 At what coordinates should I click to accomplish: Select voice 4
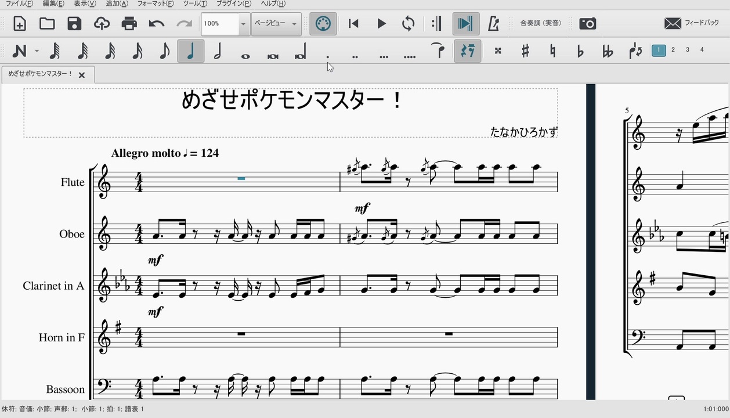click(702, 51)
